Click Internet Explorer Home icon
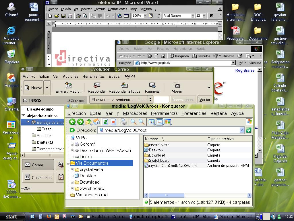 [163, 56]
